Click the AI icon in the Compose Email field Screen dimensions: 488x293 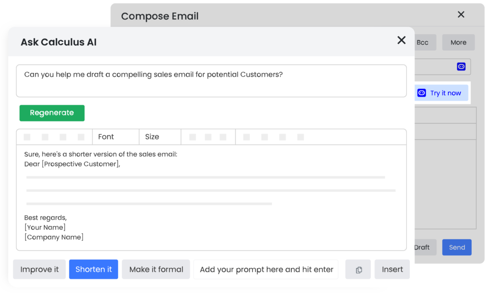tap(461, 67)
